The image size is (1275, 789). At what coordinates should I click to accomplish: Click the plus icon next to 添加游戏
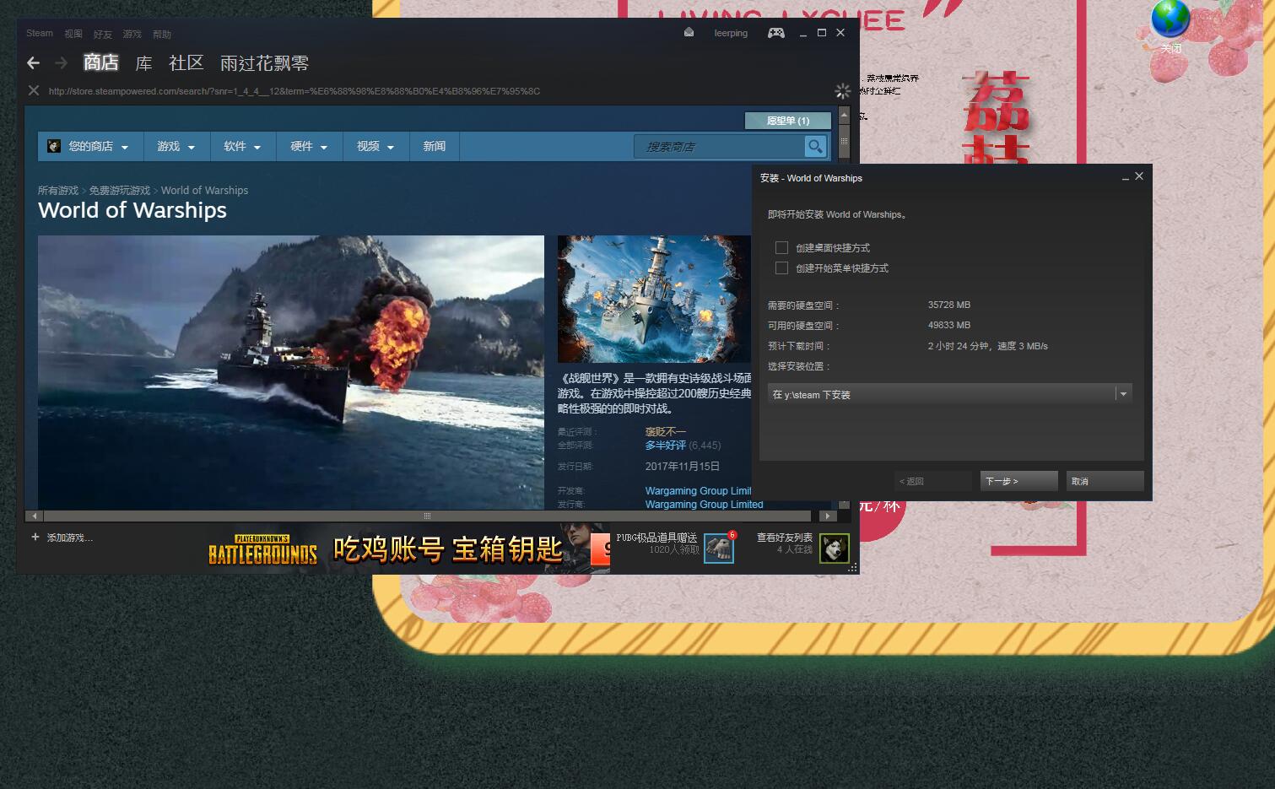click(35, 537)
